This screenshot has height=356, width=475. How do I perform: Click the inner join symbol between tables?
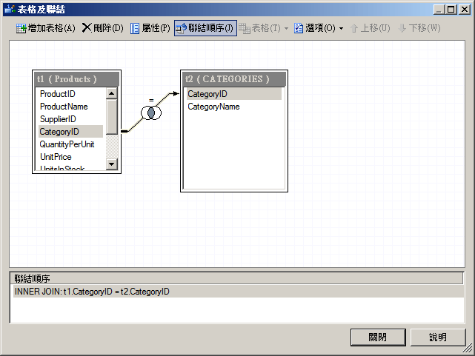click(151, 112)
